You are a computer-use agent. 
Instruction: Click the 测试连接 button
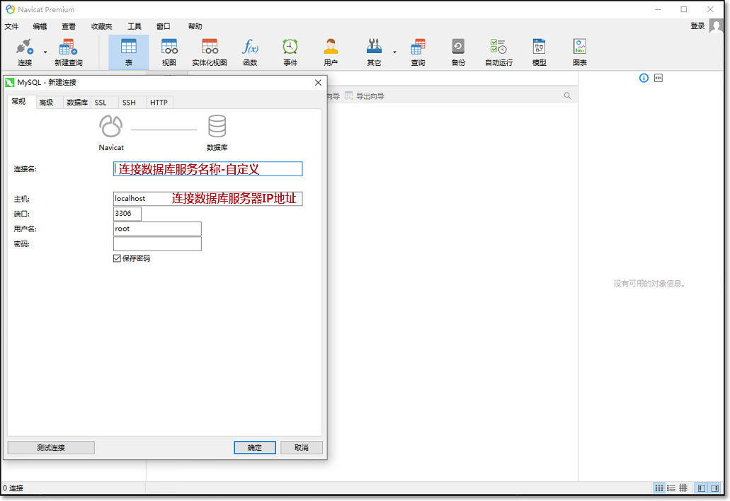point(51,448)
